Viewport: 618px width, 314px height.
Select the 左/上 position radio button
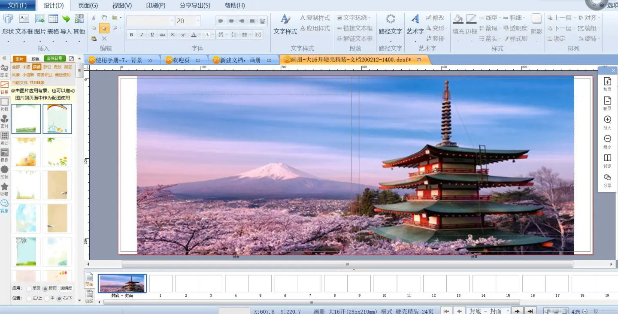click(29, 298)
